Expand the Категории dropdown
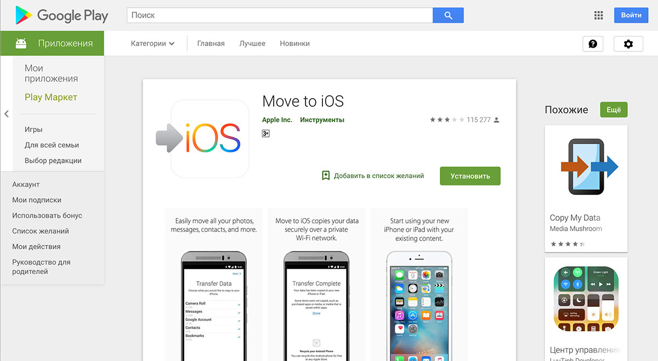 [x=152, y=43]
